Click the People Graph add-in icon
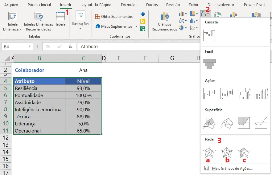272x175 pixels. click(x=142, y=29)
